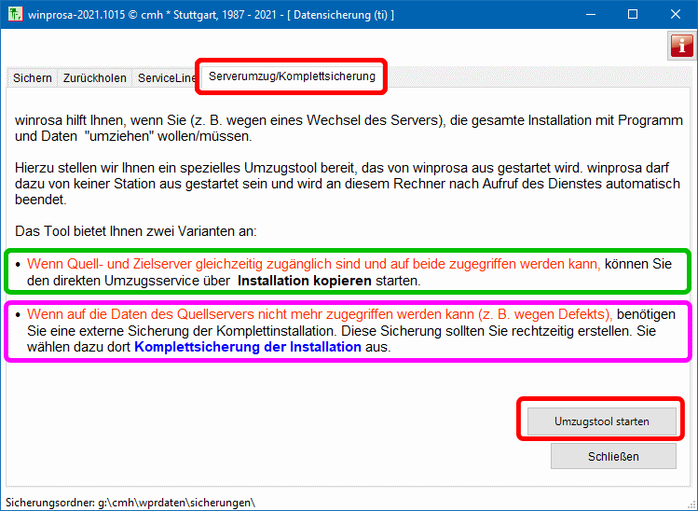Select the ServiceLine tab
Screen dimensions: 698x511
click(166, 78)
